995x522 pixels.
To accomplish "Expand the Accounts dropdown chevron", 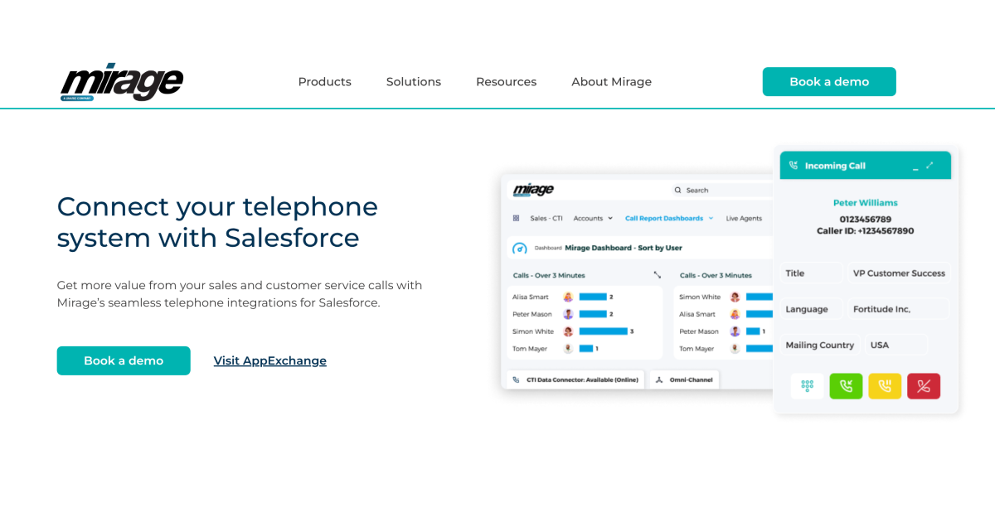I will [610, 218].
